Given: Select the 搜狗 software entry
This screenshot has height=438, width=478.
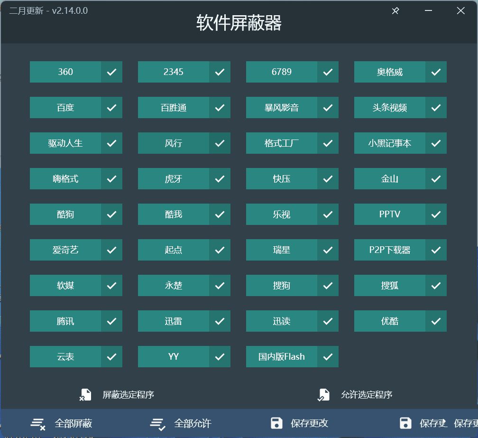Looking at the screenshot, I should click(282, 286).
